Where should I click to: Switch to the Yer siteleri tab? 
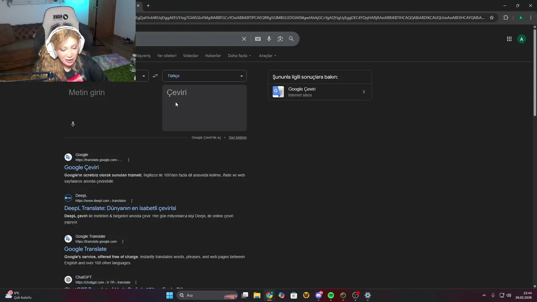167,56
